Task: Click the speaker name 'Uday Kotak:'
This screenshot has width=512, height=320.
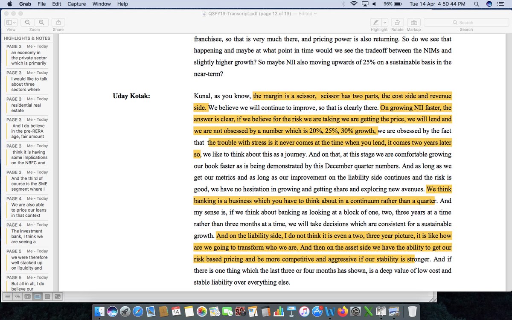Action: pos(131,96)
